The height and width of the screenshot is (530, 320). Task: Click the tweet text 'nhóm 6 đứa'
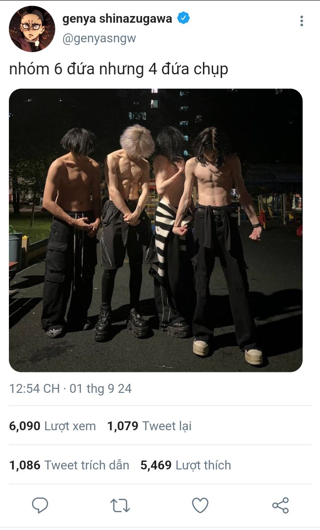click(52, 69)
